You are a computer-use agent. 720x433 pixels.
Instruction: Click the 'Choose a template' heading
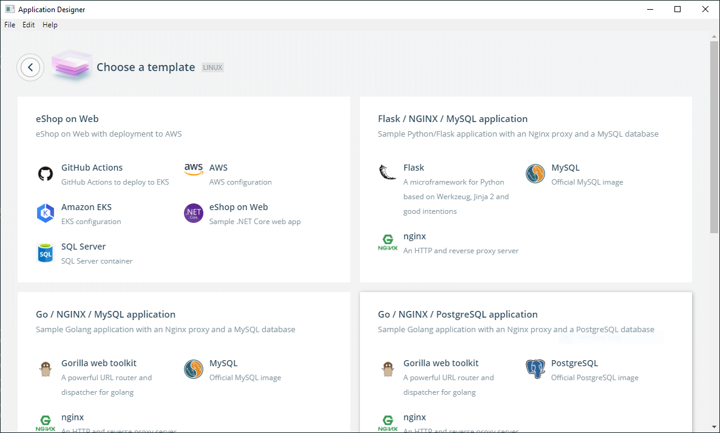pyautogui.click(x=146, y=67)
